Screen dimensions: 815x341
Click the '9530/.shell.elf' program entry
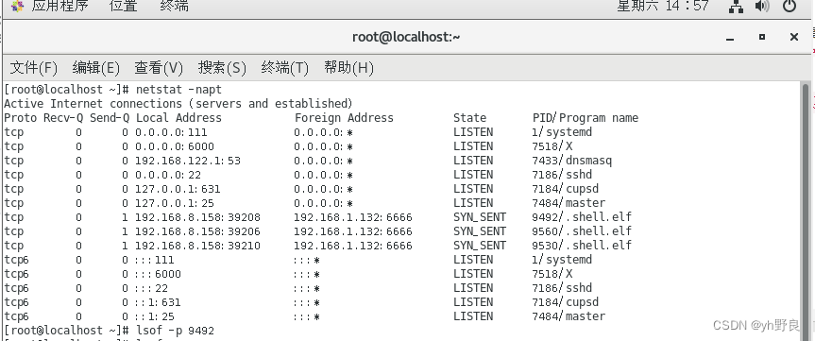pos(582,246)
